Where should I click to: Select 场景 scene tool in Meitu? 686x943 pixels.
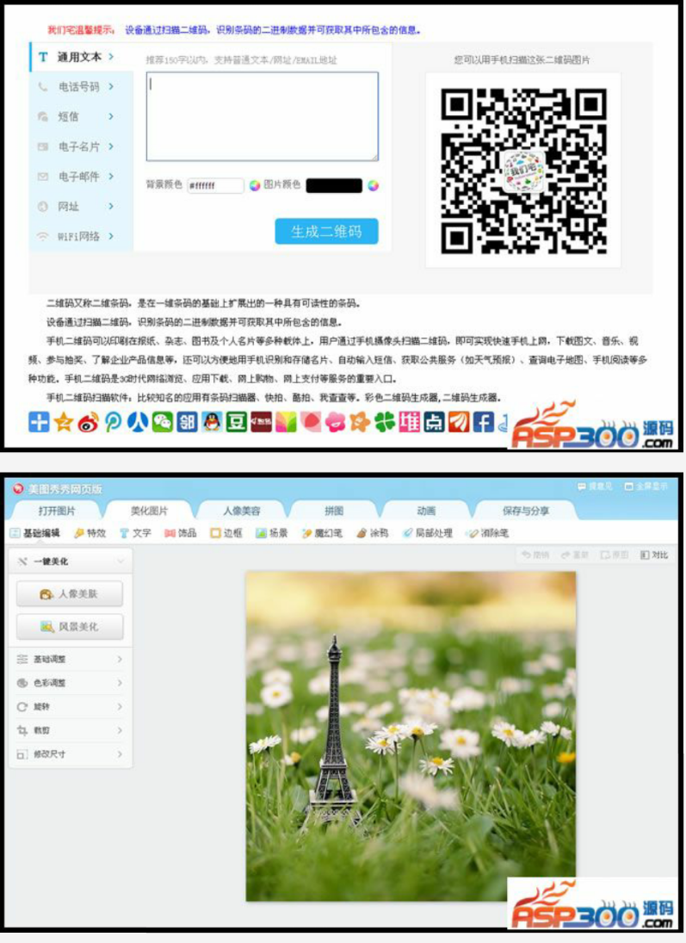(x=272, y=533)
